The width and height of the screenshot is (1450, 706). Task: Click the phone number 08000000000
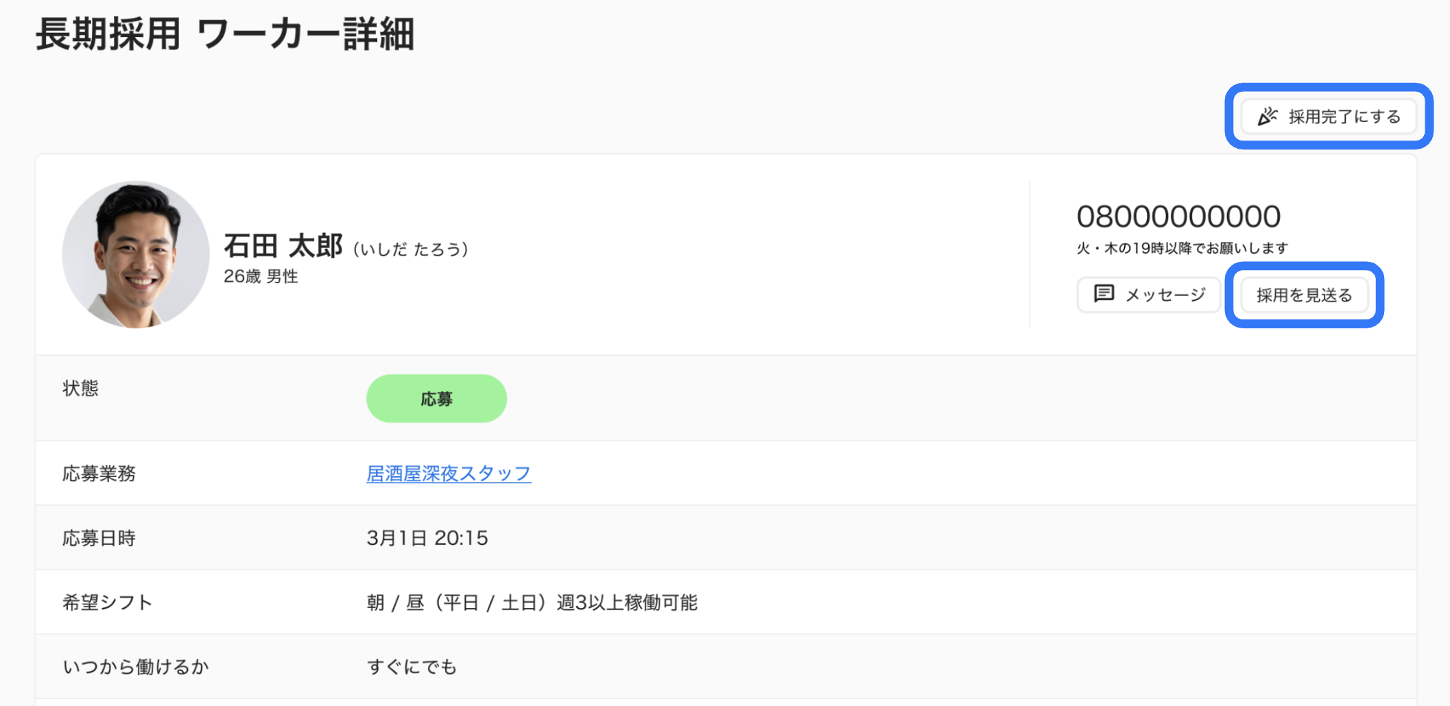[1178, 217]
